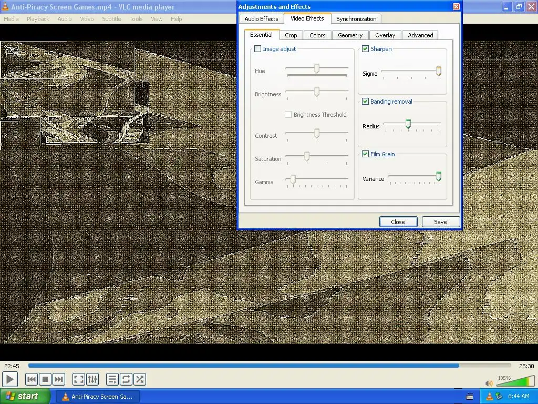Open the Video menu
Viewport: 538px width, 404px height.
point(87,19)
